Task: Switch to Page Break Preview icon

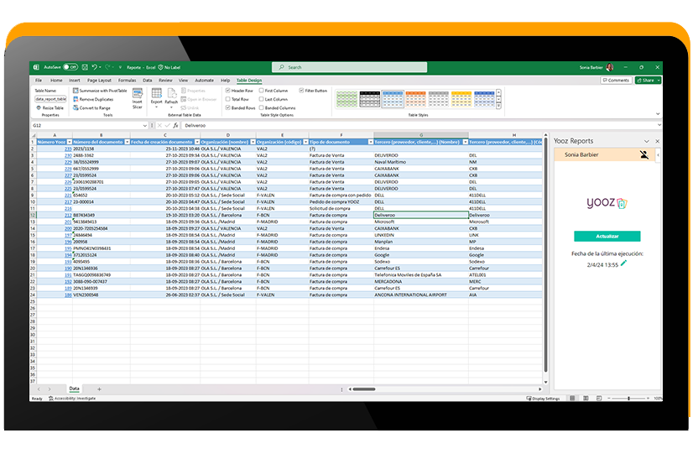Action: pyautogui.click(x=599, y=399)
